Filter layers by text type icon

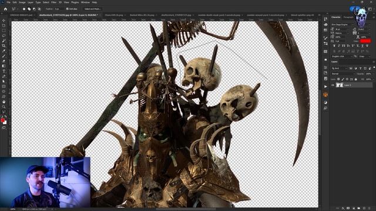click(360, 68)
